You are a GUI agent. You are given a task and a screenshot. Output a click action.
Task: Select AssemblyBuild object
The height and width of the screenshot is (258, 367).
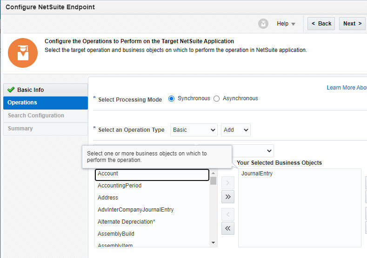tap(152, 234)
